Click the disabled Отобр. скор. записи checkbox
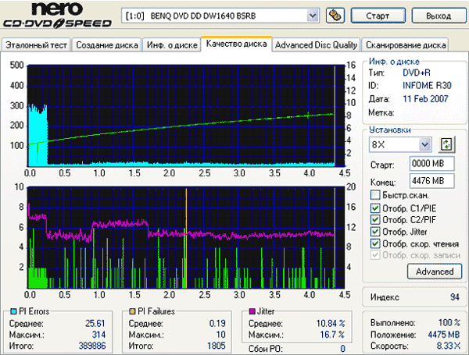This screenshot has width=469, height=355. point(375,255)
